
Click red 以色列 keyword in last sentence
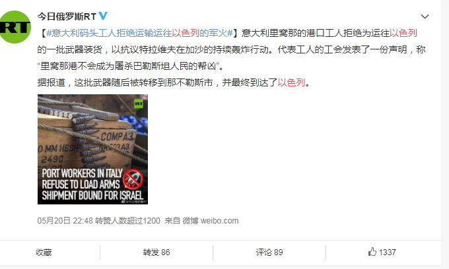tap(291, 82)
